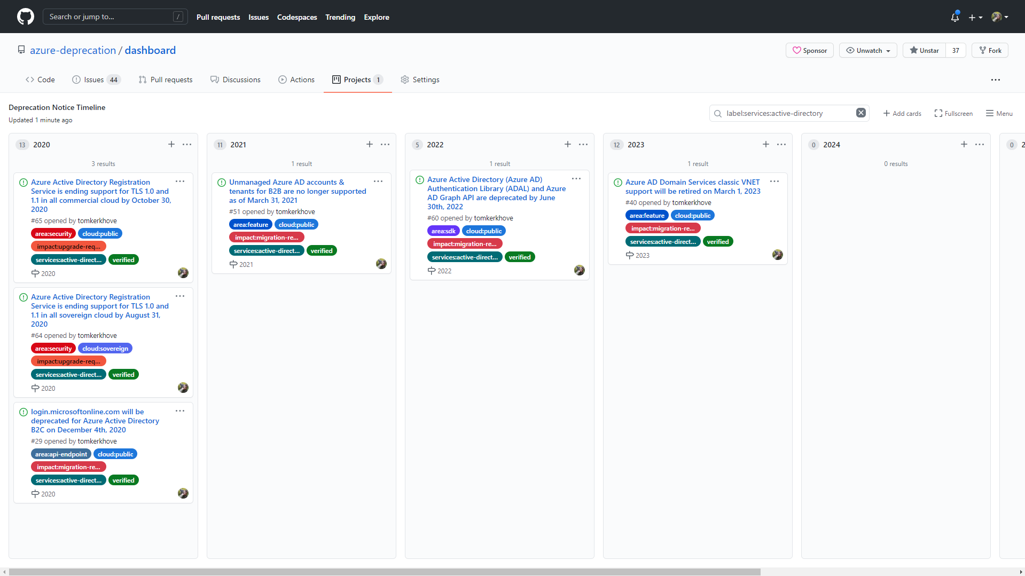This screenshot has width=1025, height=576.
Task: Click the assignee avatar on issue #40 card
Action: coord(778,255)
